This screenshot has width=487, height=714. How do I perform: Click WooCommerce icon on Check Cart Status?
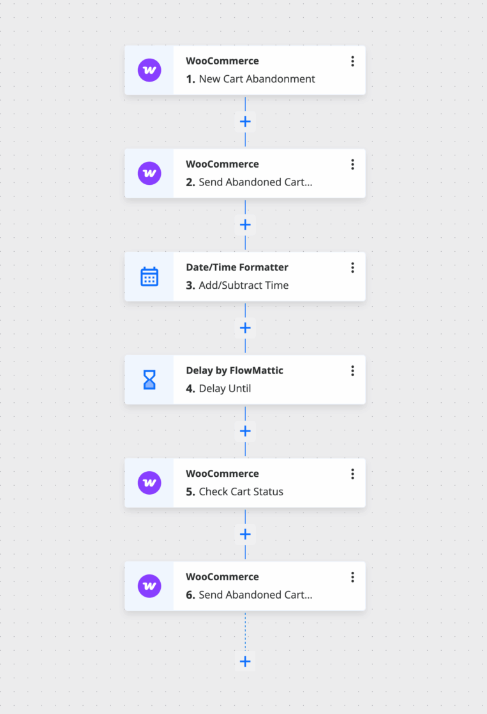pyautogui.click(x=149, y=483)
